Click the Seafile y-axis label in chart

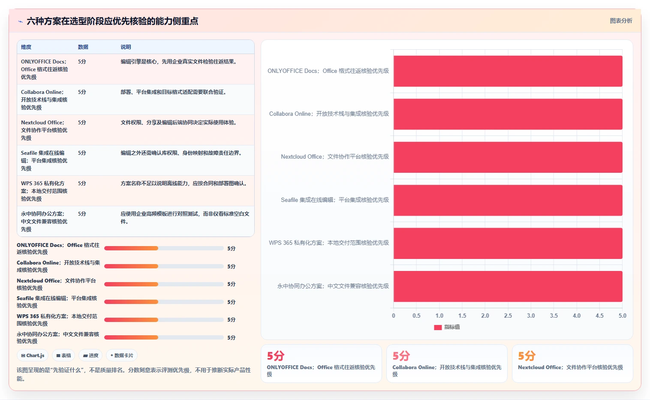click(335, 200)
